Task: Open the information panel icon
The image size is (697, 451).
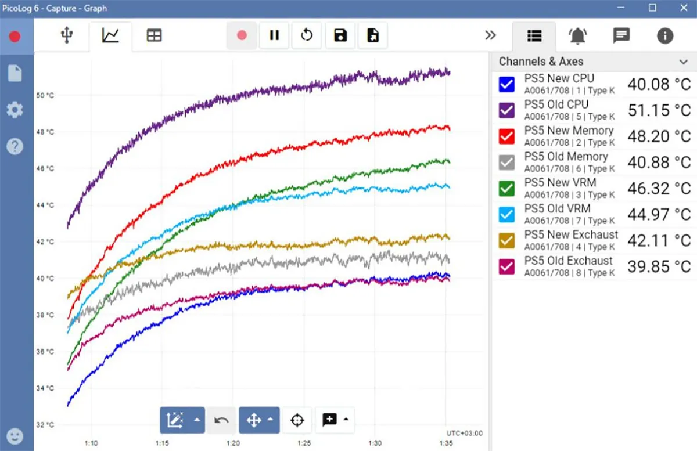Action: tap(665, 36)
